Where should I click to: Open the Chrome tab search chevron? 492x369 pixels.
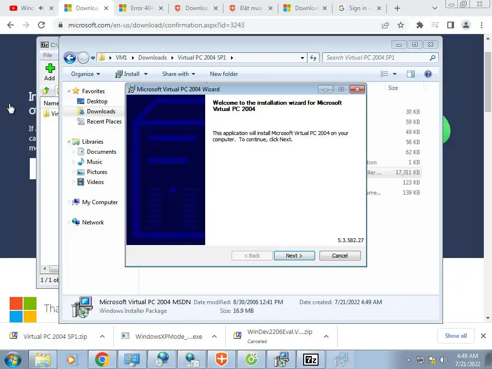pos(434,9)
